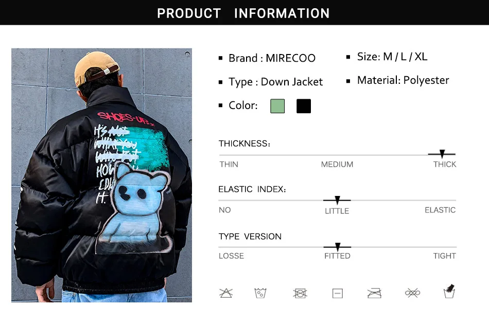
Task: Click the Material: Polyester text
Action: click(x=403, y=80)
